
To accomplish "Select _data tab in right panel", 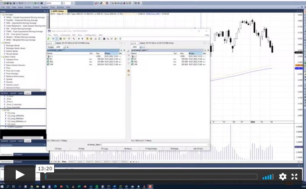I will point(135,47).
